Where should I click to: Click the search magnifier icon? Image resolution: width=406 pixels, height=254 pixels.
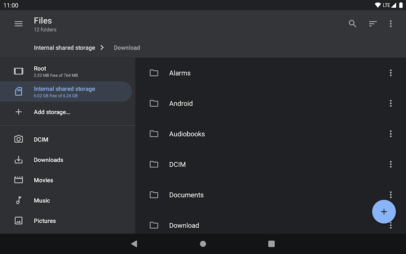(x=352, y=24)
